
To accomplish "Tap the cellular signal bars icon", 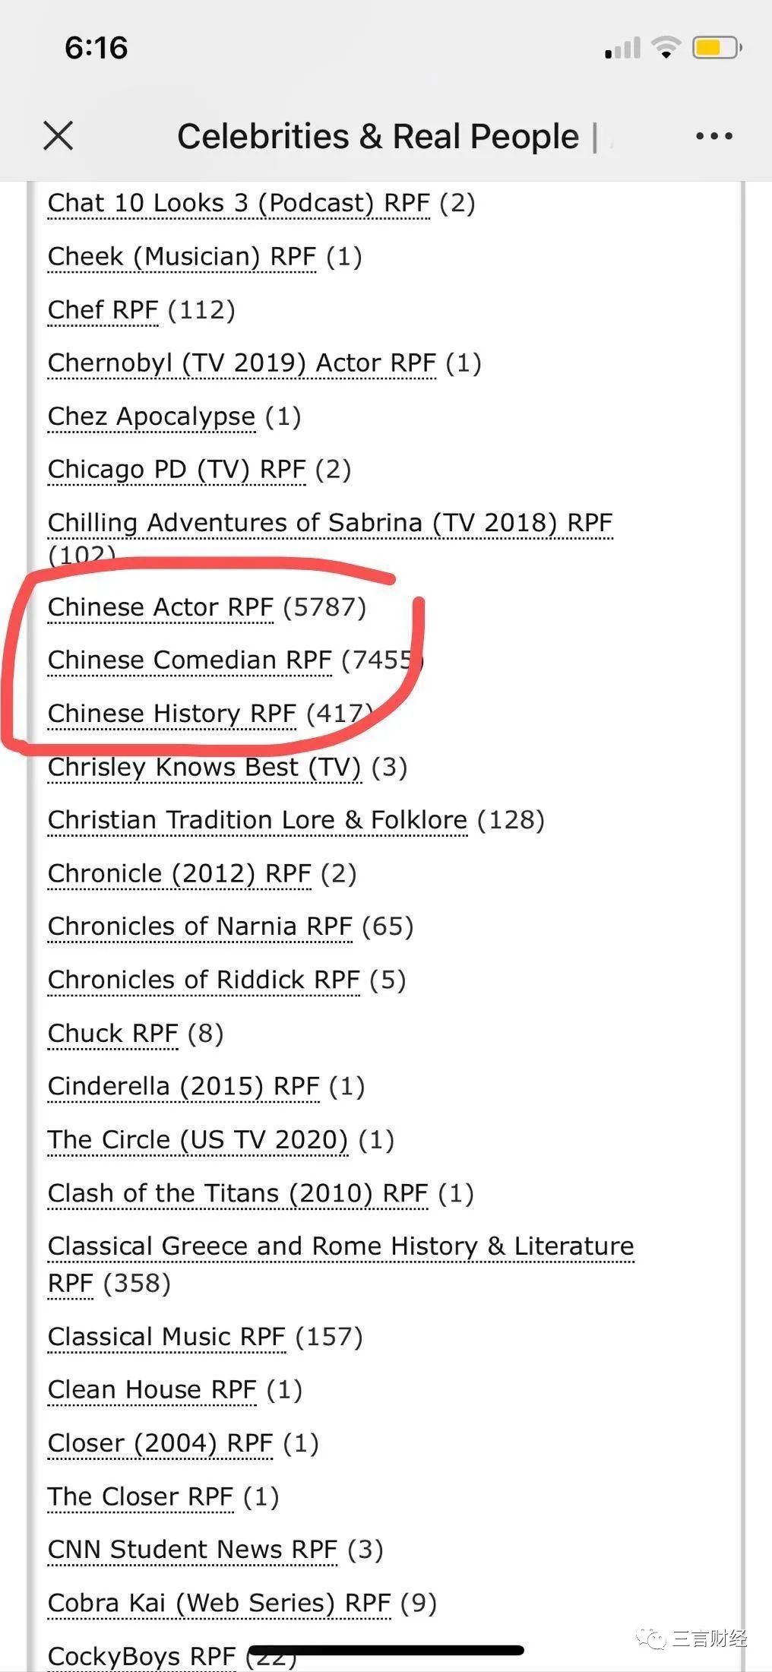I will [623, 49].
